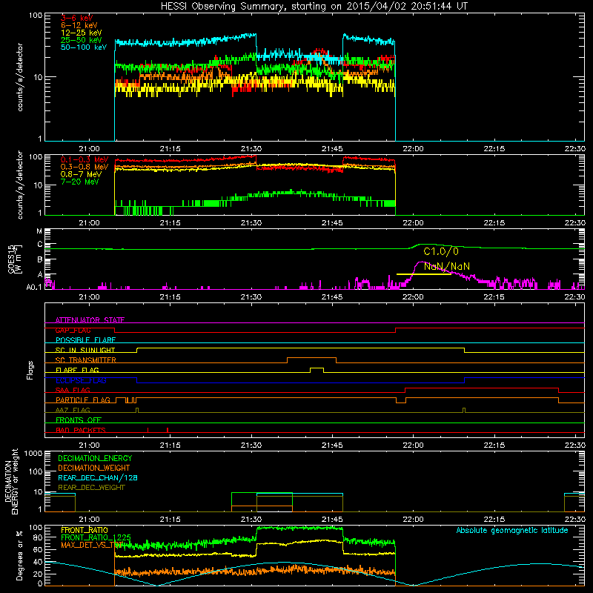Click the SC_TRANSMITTER raised pulse segment
The image size is (593, 593).
(311, 359)
